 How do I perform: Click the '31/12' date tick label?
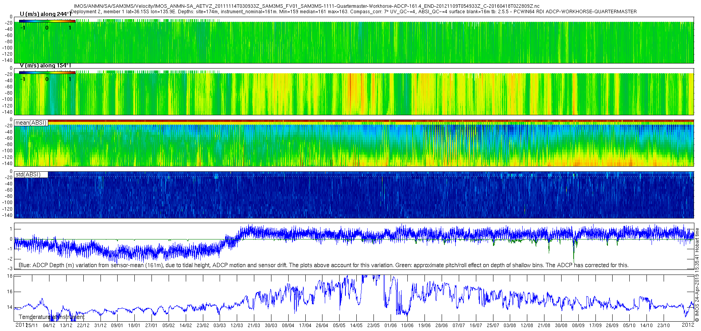click(x=100, y=326)
